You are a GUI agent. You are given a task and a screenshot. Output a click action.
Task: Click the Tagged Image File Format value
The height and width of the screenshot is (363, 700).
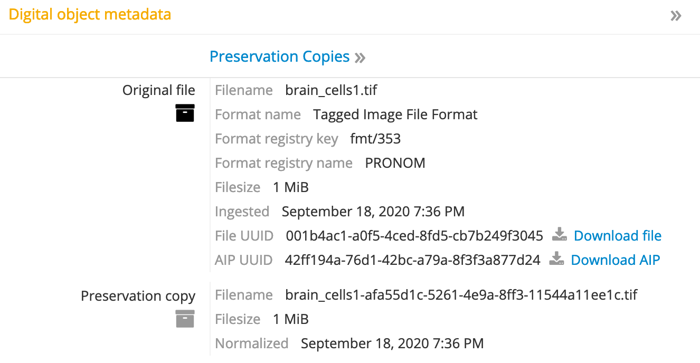coord(395,114)
